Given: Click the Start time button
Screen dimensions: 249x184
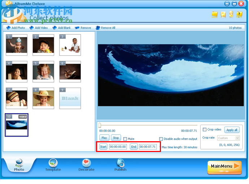Looking at the screenshot, I should click(x=103, y=147).
